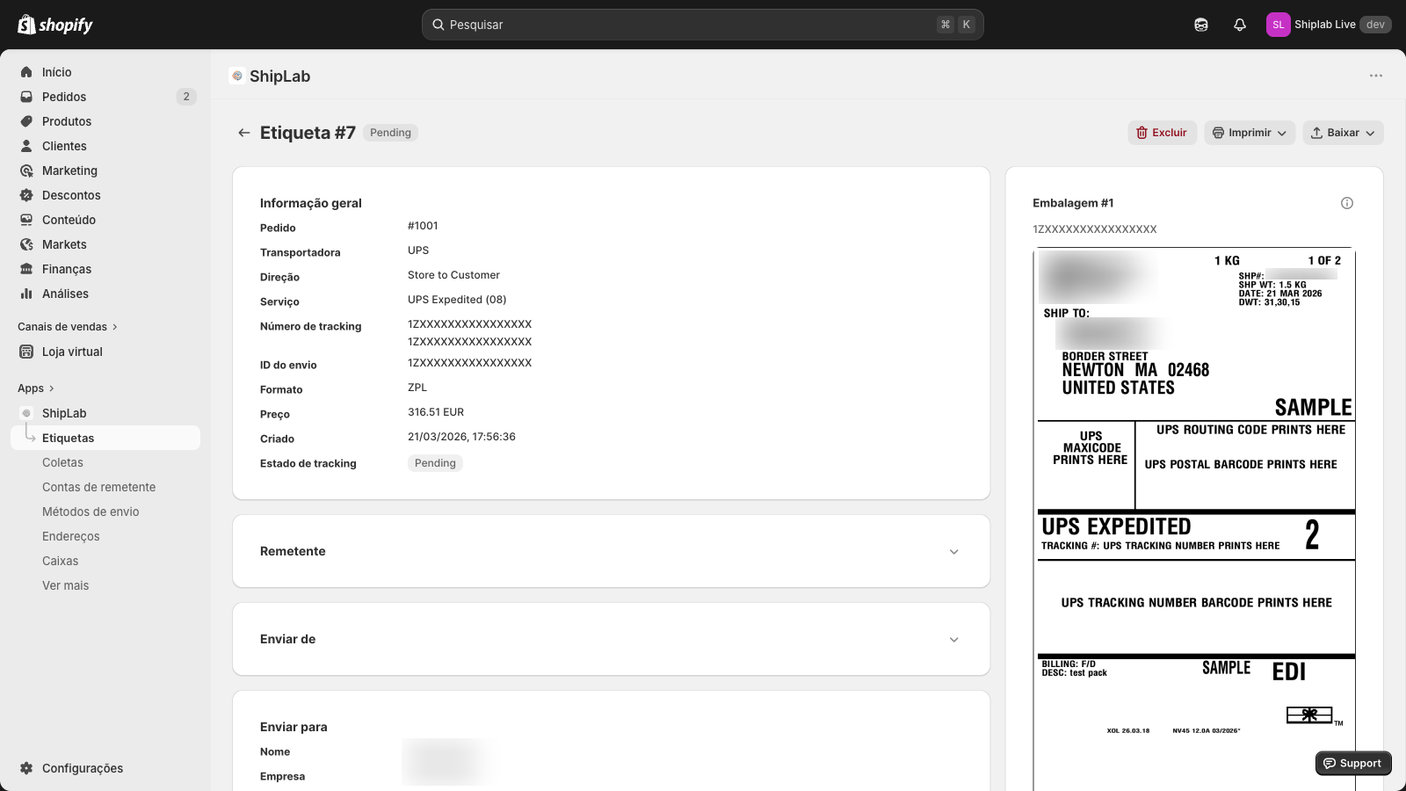Click the Descontos discount icon

tap(26, 195)
